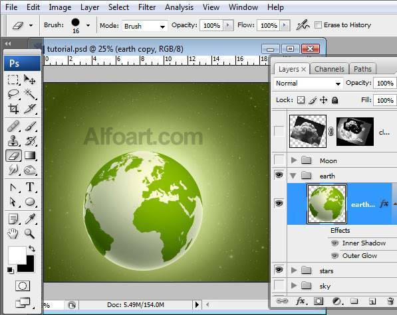Toggle lock transparent pixels
397x315 pixels.
[x=301, y=100]
